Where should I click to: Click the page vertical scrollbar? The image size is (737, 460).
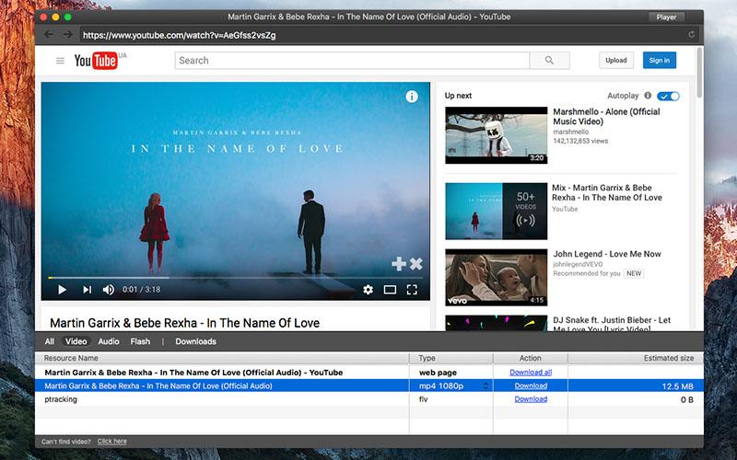coord(699,74)
